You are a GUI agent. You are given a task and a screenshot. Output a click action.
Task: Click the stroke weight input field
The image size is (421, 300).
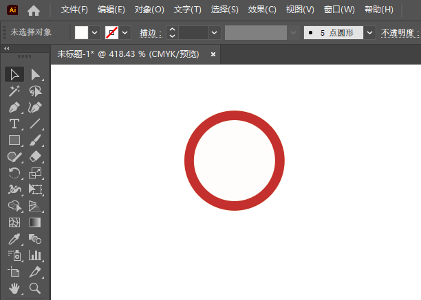(x=193, y=33)
